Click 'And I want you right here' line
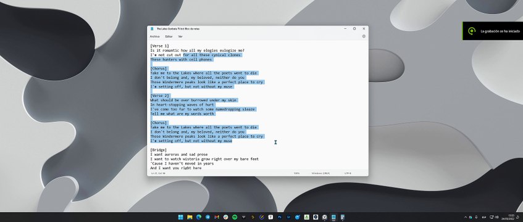The height and width of the screenshot is (222, 523). [x=176, y=168]
